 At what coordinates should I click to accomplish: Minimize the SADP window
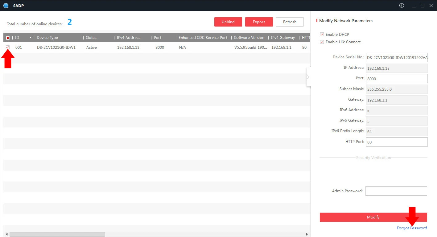point(414,6)
